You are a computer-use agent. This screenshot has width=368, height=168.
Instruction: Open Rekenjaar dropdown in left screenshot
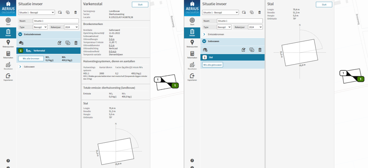coord(71,27)
